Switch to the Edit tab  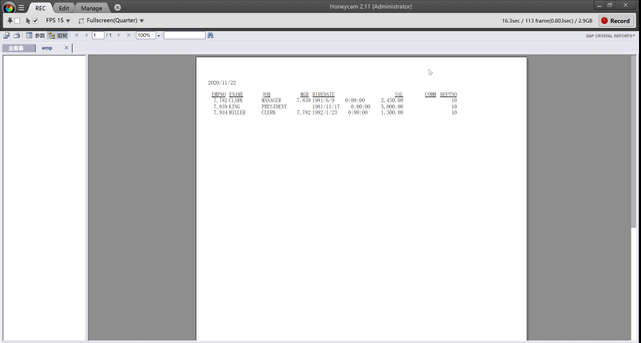(64, 8)
